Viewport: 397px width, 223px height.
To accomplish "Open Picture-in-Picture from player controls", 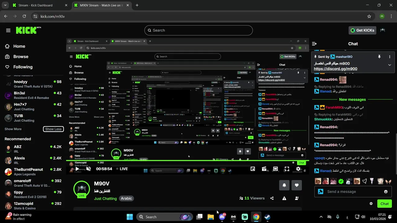I will [x=253, y=169].
